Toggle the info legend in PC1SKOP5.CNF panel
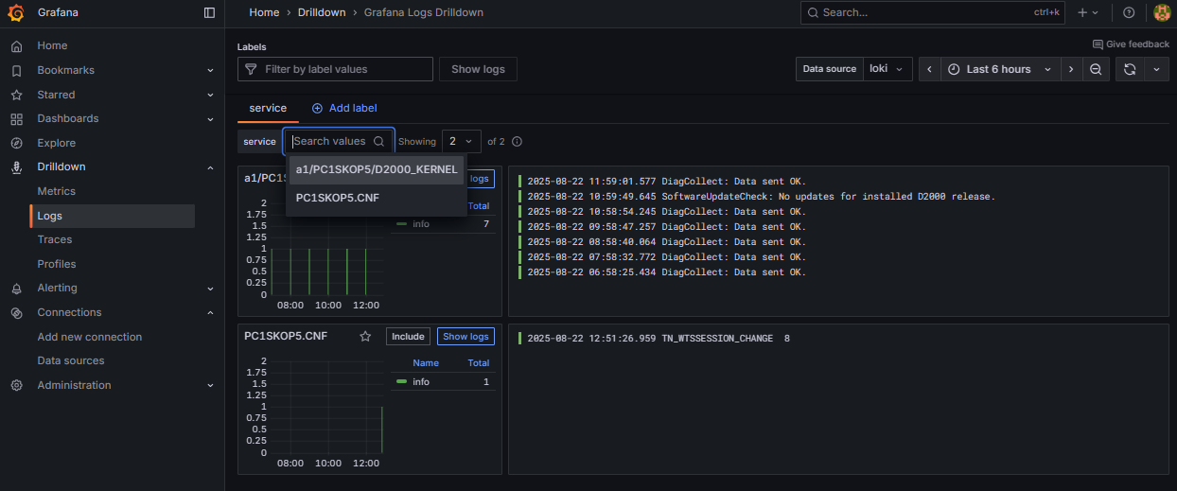 (x=420, y=381)
